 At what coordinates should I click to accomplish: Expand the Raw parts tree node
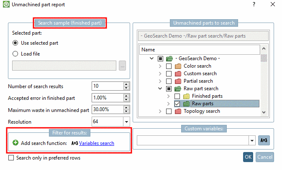click(168, 104)
